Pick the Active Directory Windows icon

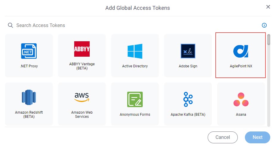[135, 51]
